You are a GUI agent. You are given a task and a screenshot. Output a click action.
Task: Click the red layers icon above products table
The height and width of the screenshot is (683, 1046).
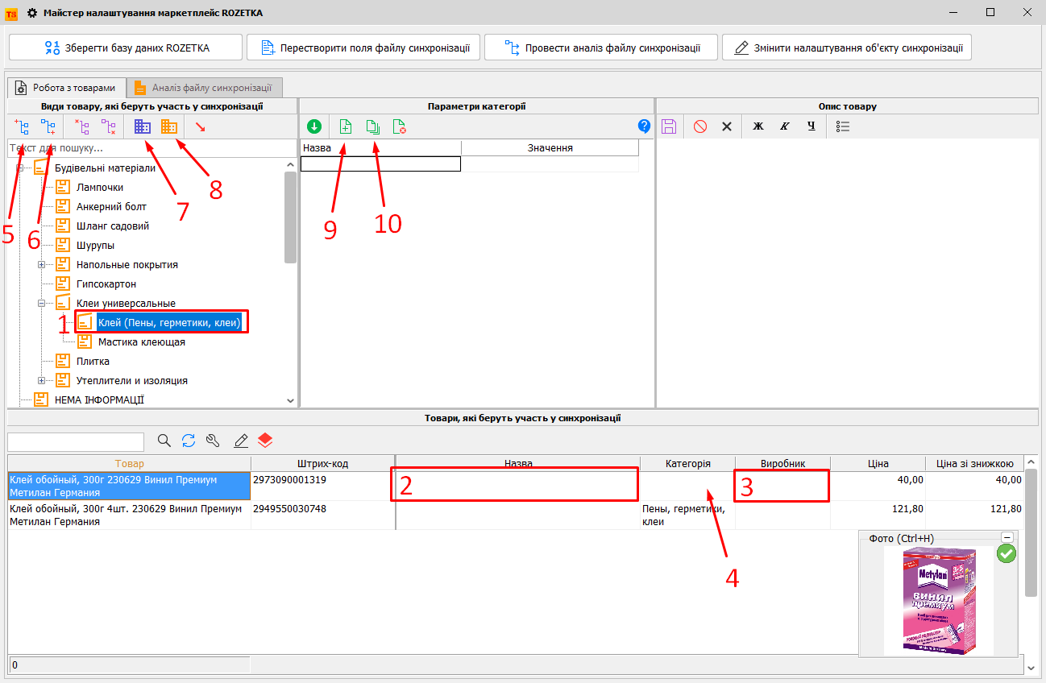266,441
